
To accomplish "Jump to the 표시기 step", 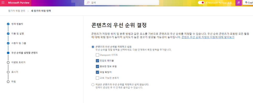I will coord(15,72).
